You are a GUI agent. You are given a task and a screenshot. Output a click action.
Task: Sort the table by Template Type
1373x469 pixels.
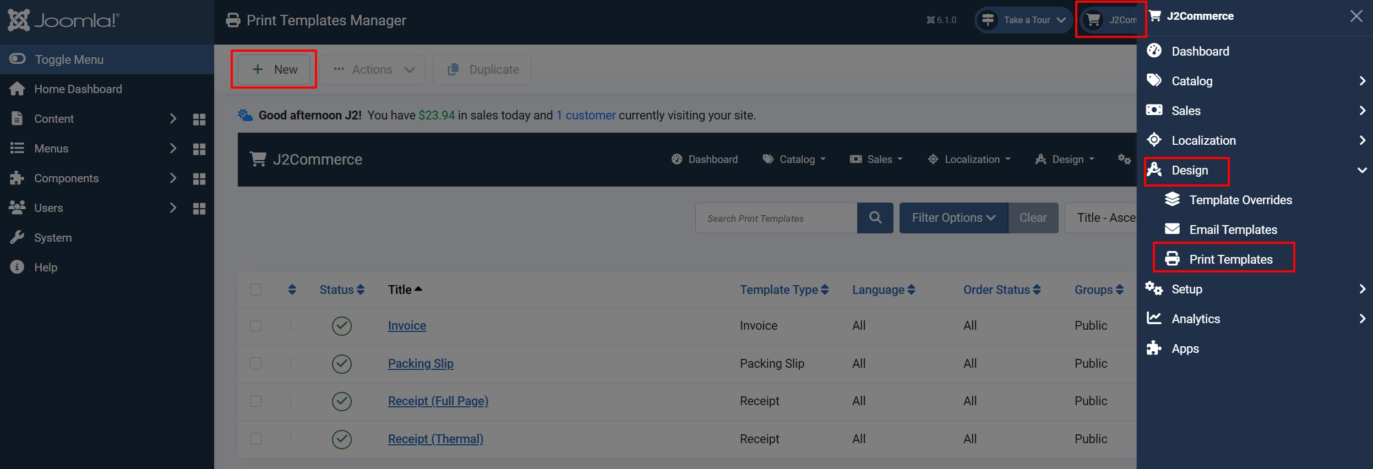[x=784, y=290]
